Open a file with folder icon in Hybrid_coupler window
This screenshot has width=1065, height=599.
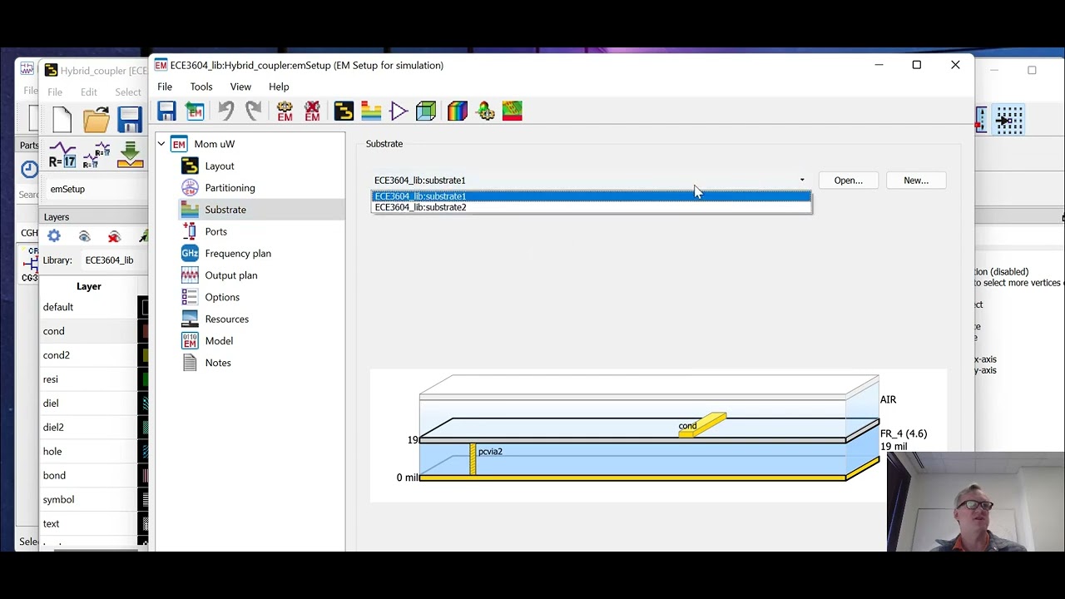[x=96, y=120]
